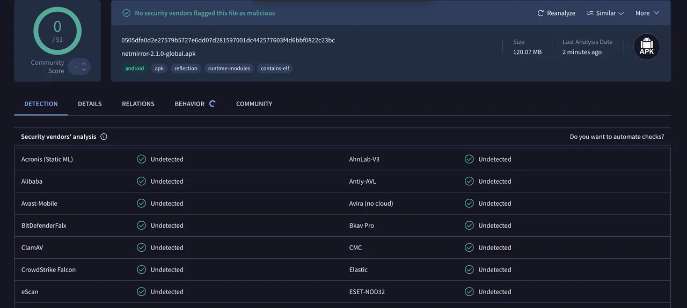
Task: Click the Acronis (Static ML) undetected check icon
Action: (x=141, y=159)
